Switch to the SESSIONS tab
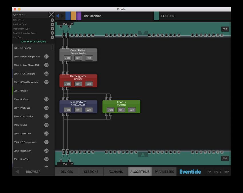 coord(91,172)
